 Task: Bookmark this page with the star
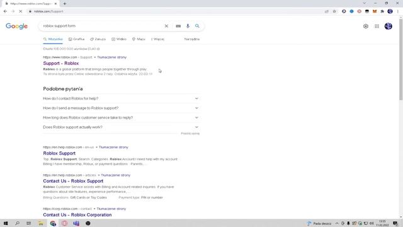334,11
